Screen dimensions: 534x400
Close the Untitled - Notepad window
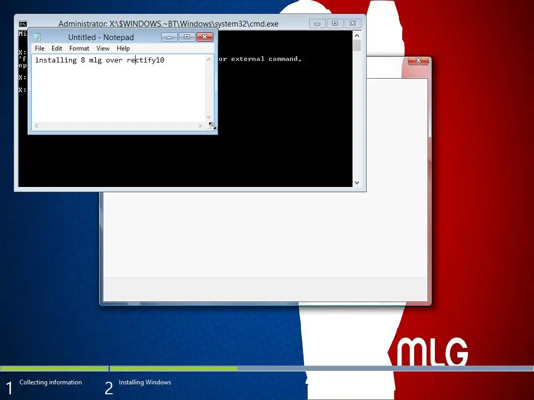pos(205,37)
